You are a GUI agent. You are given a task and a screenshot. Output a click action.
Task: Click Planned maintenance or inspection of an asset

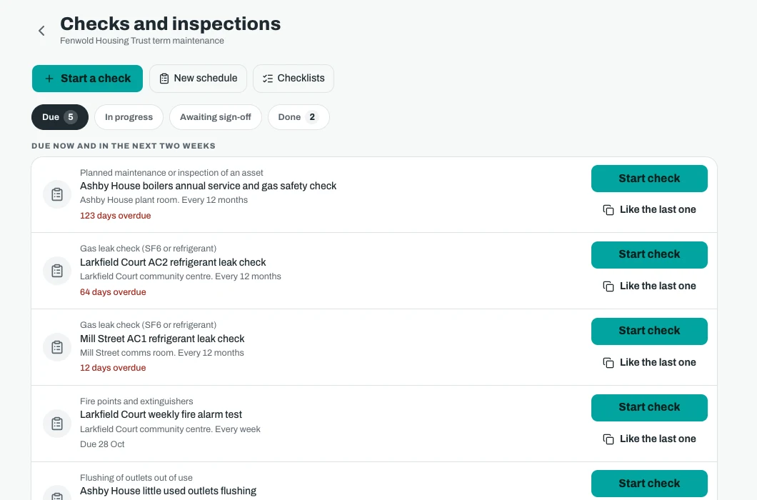click(x=171, y=173)
